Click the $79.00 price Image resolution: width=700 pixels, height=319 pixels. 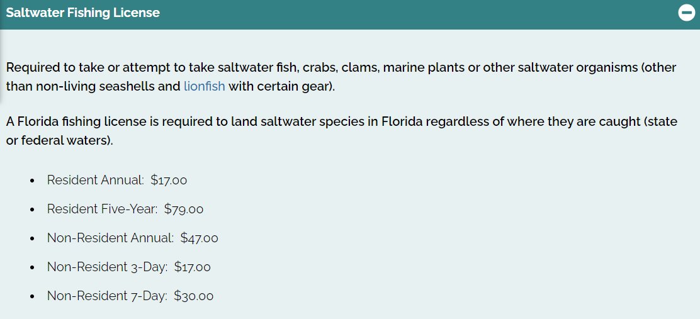pyautogui.click(x=183, y=209)
